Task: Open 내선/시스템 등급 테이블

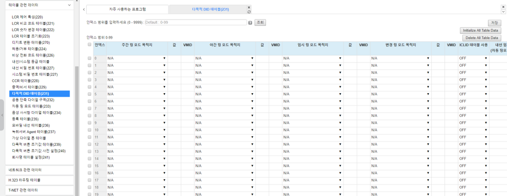Action: (x=31, y=62)
